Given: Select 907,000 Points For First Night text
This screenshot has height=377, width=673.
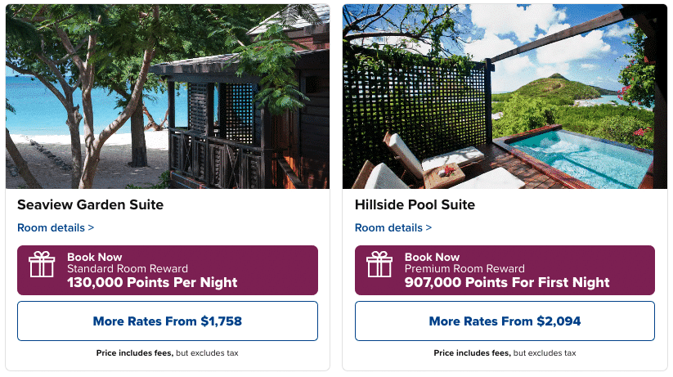Looking at the screenshot, I should click(507, 283).
